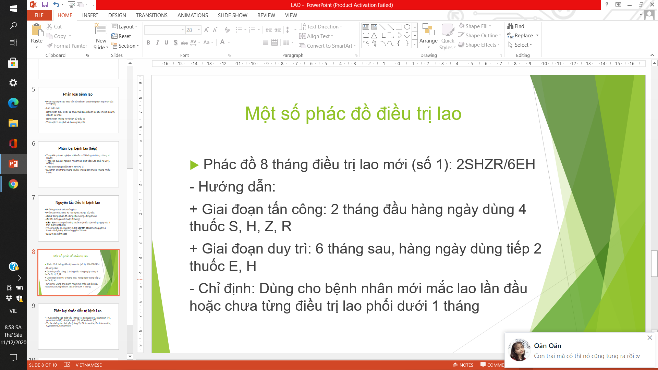Image resolution: width=658 pixels, height=370 pixels.
Task: Click the Clear All Formatting icon
Action: pyautogui.click(x=227, y=30)
